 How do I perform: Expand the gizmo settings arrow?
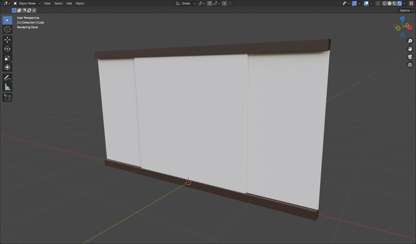click(x=359, y=3)
